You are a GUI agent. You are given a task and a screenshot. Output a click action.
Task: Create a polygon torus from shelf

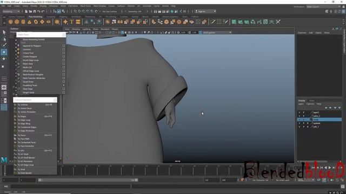tap(36, 22)
